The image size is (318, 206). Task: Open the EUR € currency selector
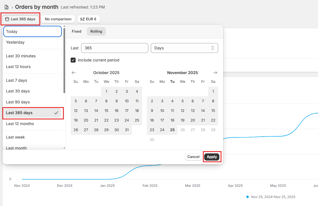click(x=89, y=19)
